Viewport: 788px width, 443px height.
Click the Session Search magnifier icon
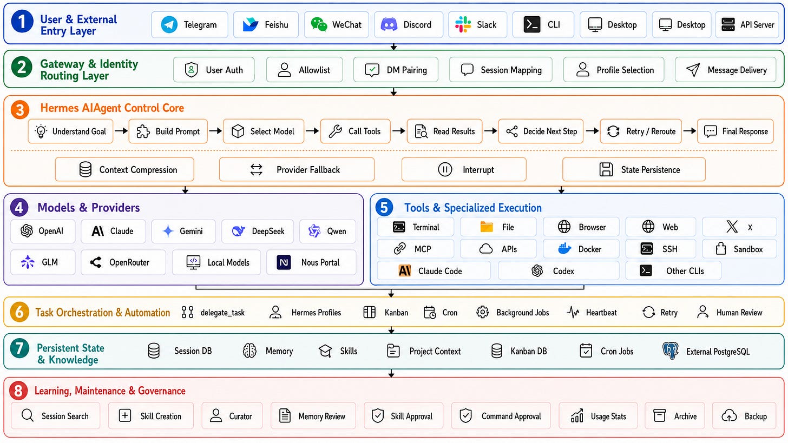pyautogui.click(x=27, y=416)
